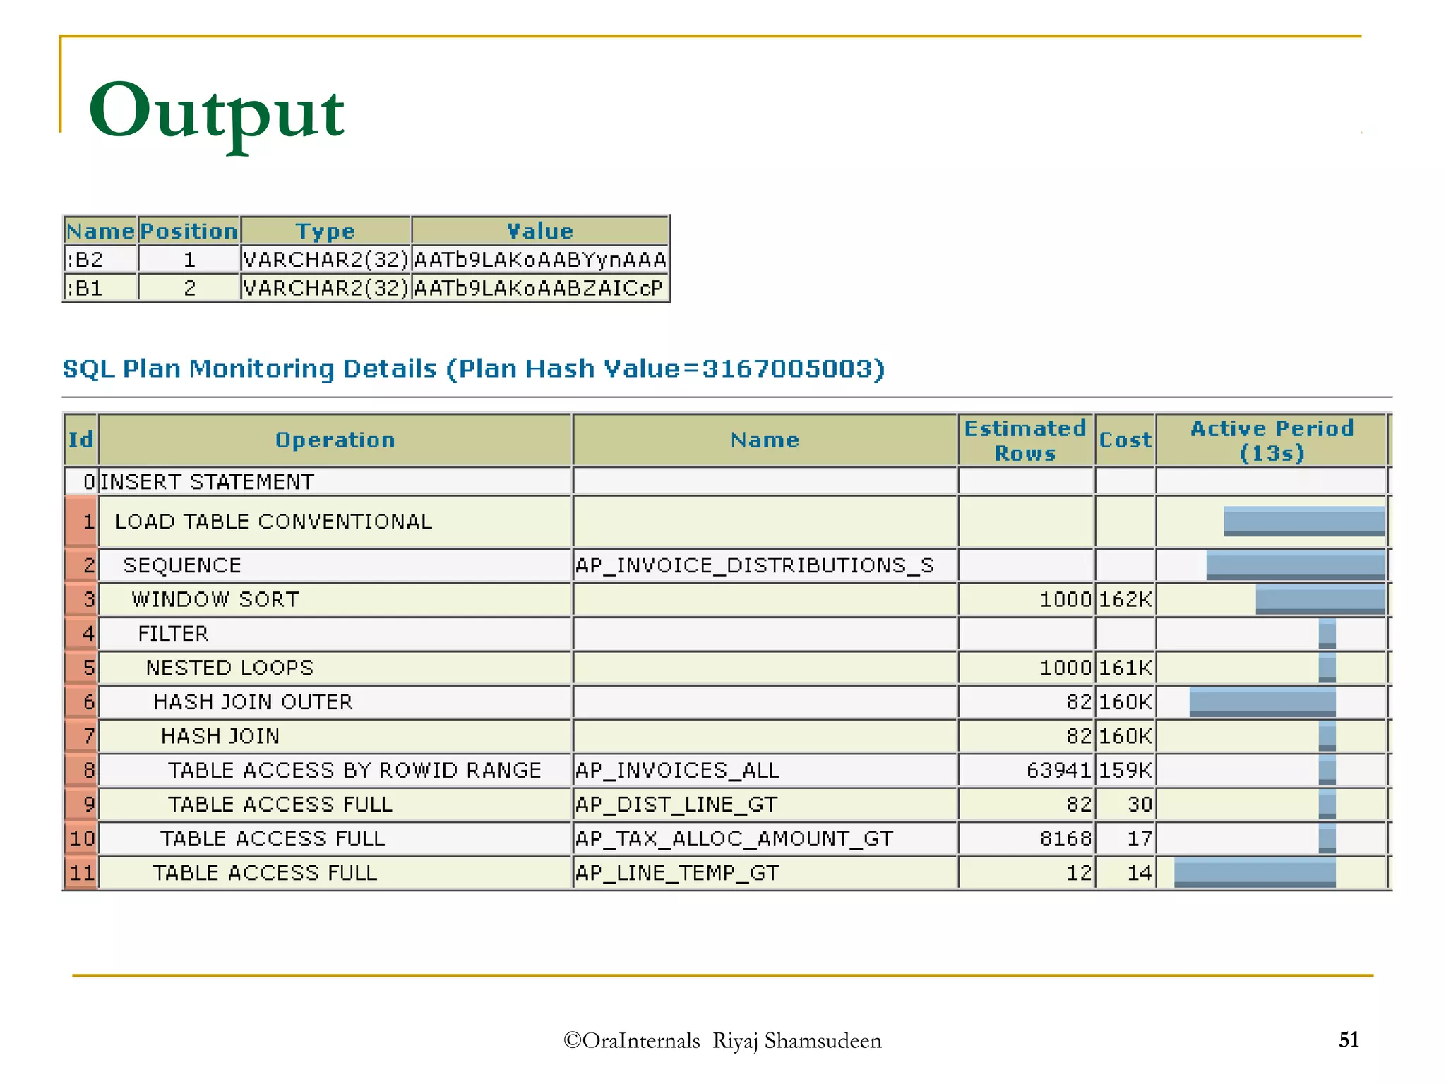Screen dimensions: 1446x1084
Task: Click the SQL Plan Monitoring Details heading
Action: [x=474, y=368]
